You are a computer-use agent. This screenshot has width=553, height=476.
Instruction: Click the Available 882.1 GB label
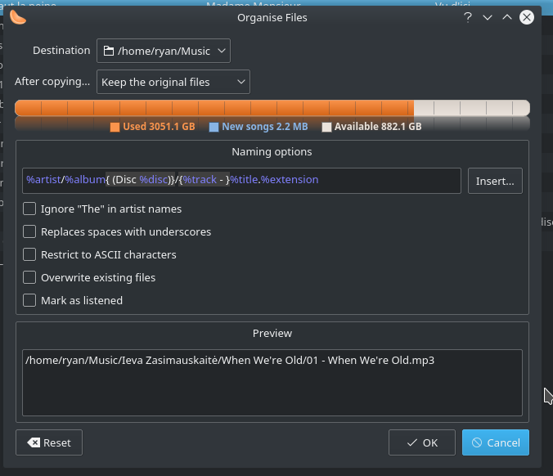[x=378, y=127]
